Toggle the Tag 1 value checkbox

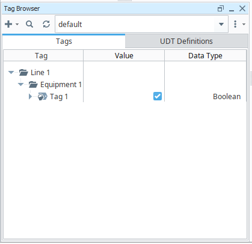[158, 96]
